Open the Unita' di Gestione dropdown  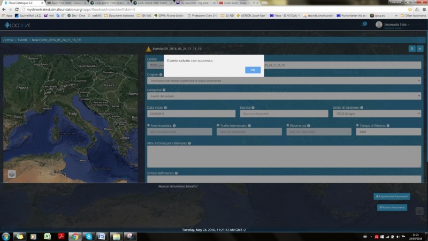pyautogui.click(x=377, y=114)
